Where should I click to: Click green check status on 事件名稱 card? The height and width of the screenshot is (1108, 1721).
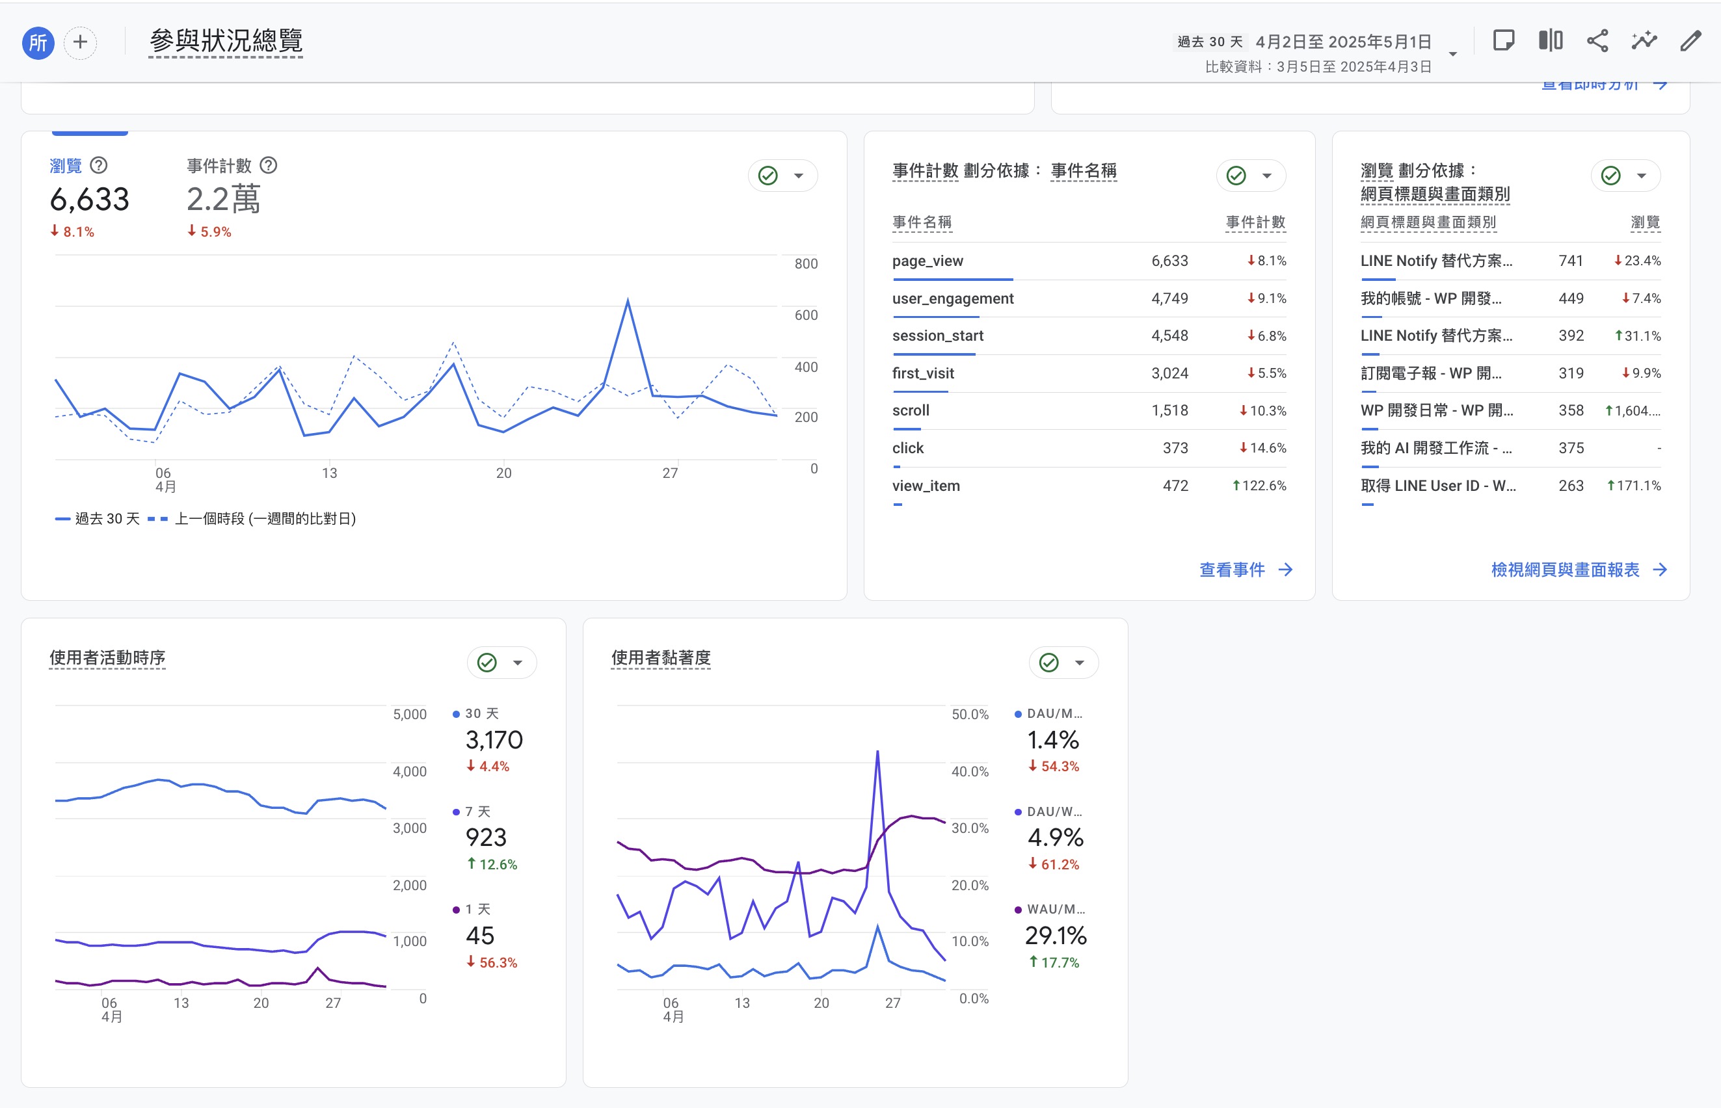click(x=1236, y=176)
